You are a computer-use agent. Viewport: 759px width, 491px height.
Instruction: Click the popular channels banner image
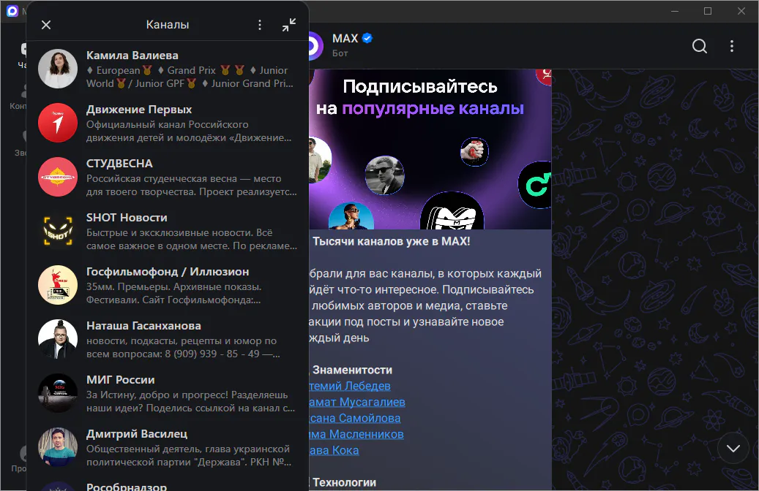pos(430,150)
